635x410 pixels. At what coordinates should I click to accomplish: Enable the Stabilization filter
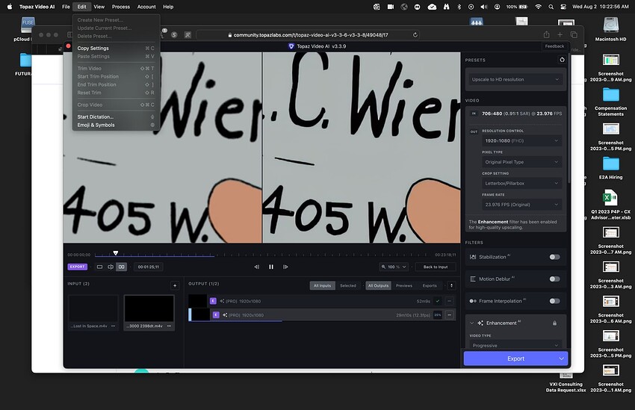point(554,257)
